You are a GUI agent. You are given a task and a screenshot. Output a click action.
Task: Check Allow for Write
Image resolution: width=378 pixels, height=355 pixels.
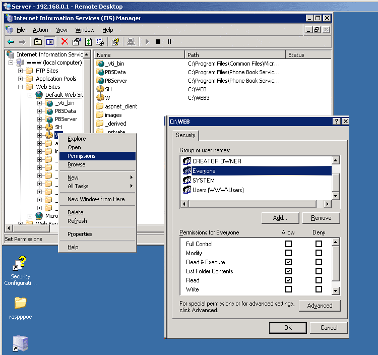(288, 289)
